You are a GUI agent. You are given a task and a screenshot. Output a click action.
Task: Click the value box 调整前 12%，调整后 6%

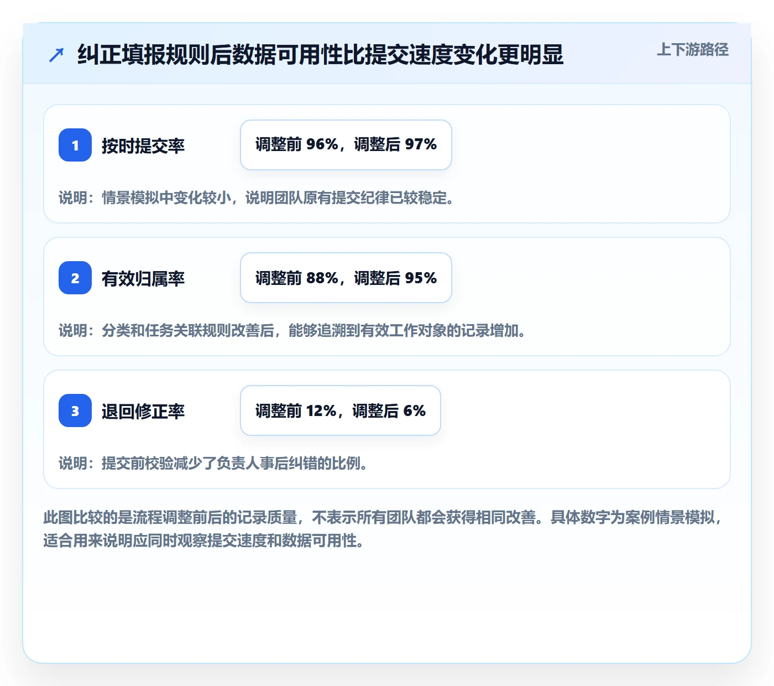click(x=341, y=410)
